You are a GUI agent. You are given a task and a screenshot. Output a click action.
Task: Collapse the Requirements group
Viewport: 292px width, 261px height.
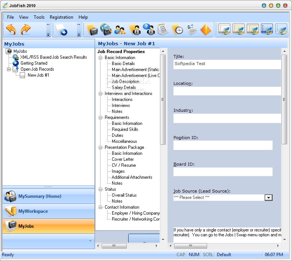pos(100,117)
